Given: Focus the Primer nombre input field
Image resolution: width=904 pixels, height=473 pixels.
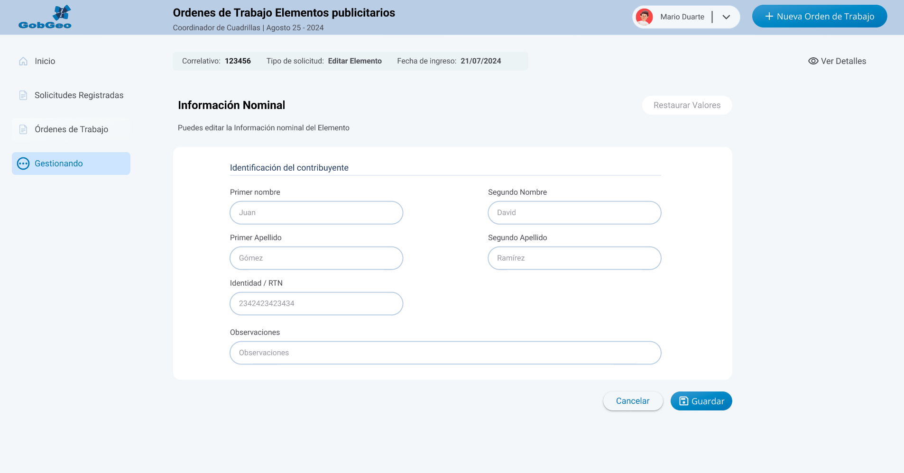Looking at the screenshot, I should [x=316, y=213].
